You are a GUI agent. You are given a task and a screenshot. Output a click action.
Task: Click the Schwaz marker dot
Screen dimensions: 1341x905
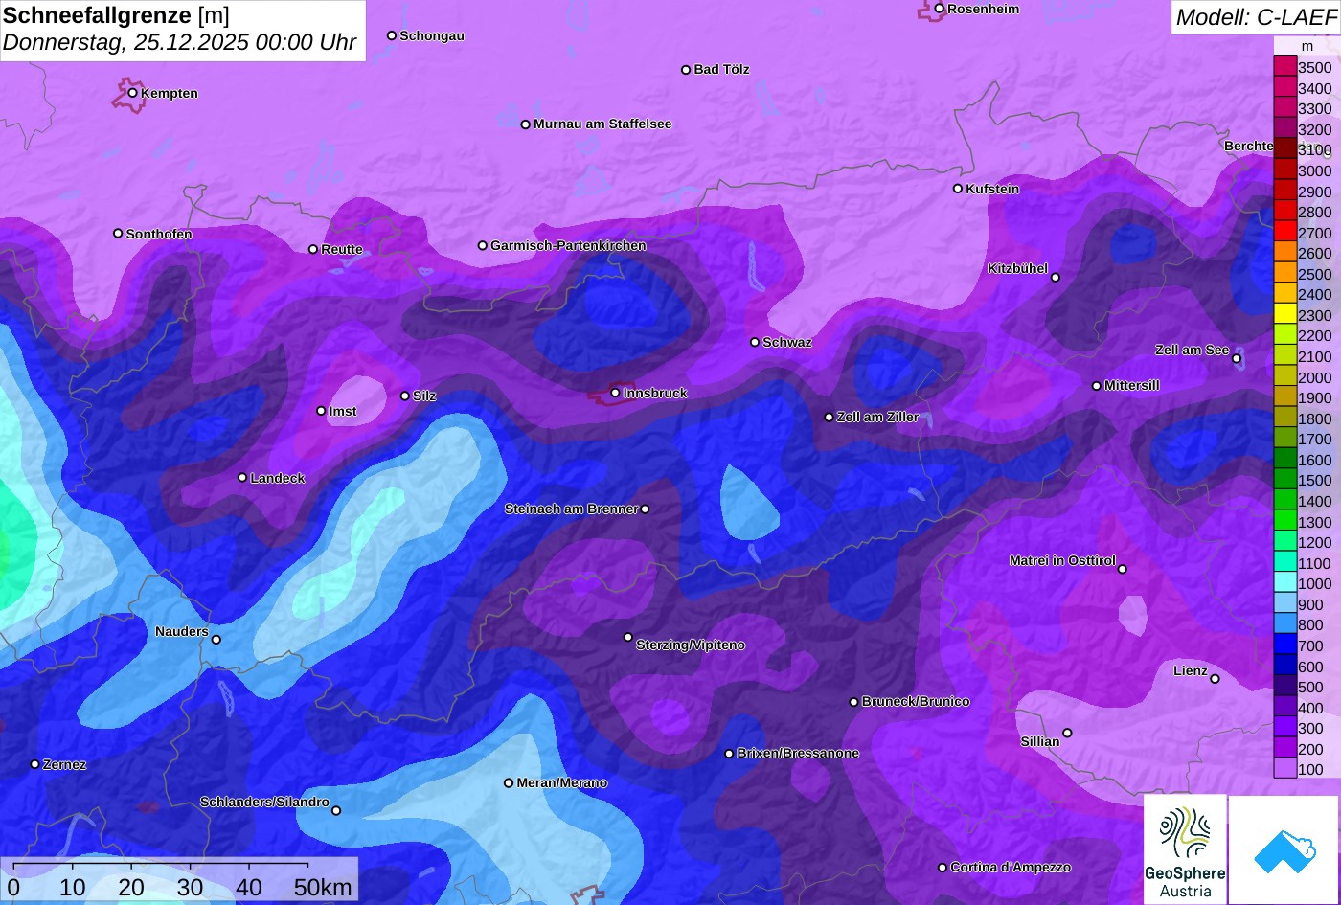click(755, 342)
